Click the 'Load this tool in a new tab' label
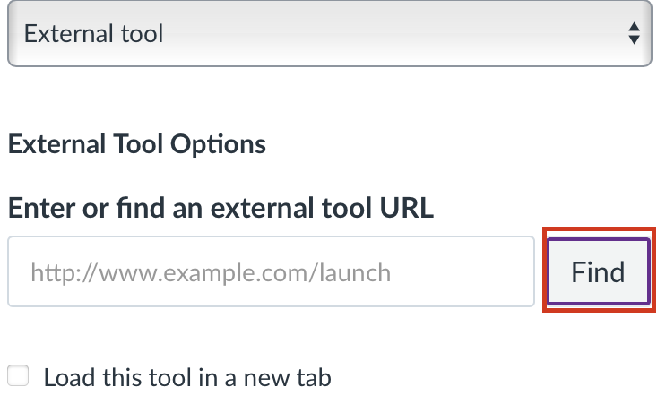 187,378
